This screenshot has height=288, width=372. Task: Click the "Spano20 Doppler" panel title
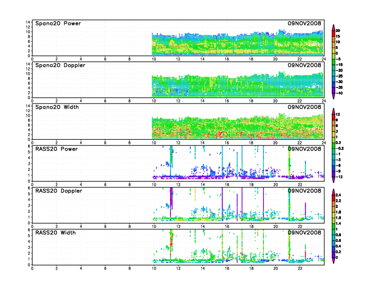60,65
